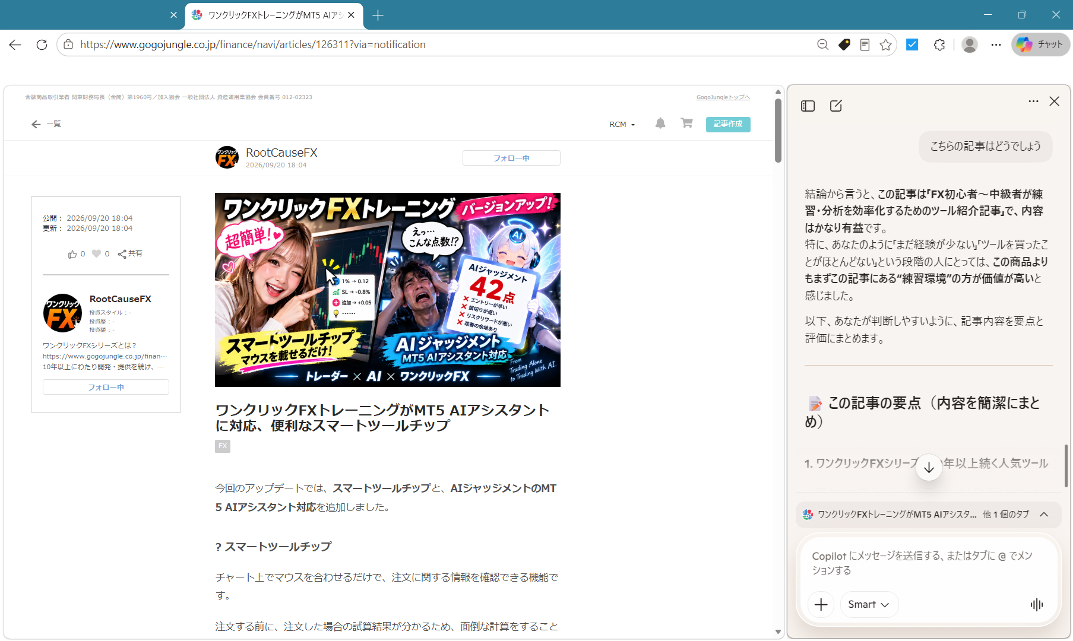Open the GogoJungleトップへ link
The width and height of the screenshot is (1073, 641).
[x=723, y=97]
